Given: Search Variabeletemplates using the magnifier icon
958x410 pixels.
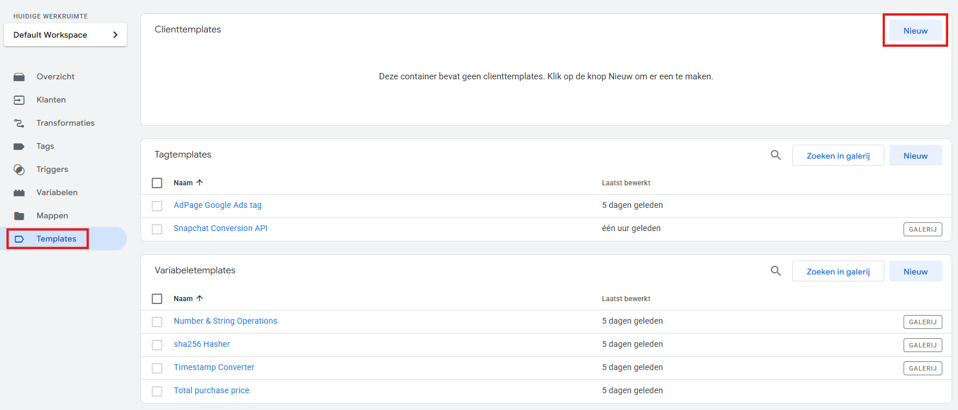Looking at the screenshot, I should pos(776,271).
